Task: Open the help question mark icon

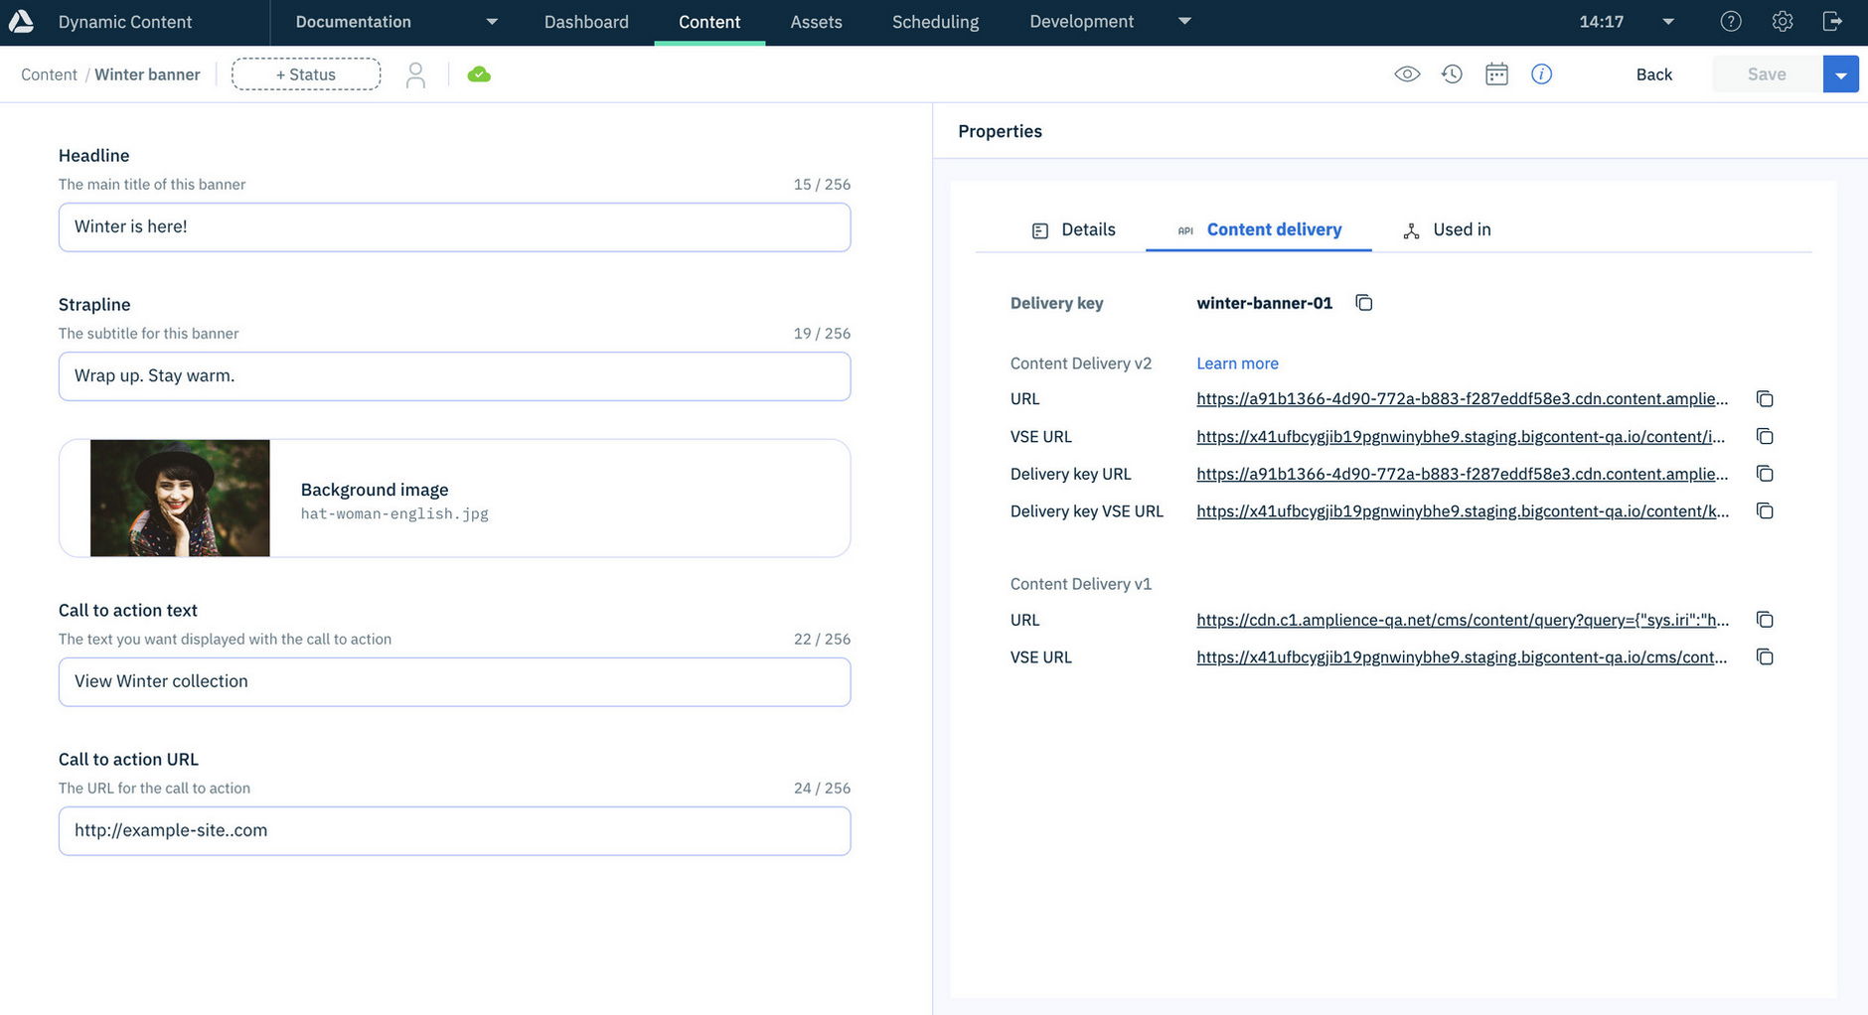Action: 1730,22
